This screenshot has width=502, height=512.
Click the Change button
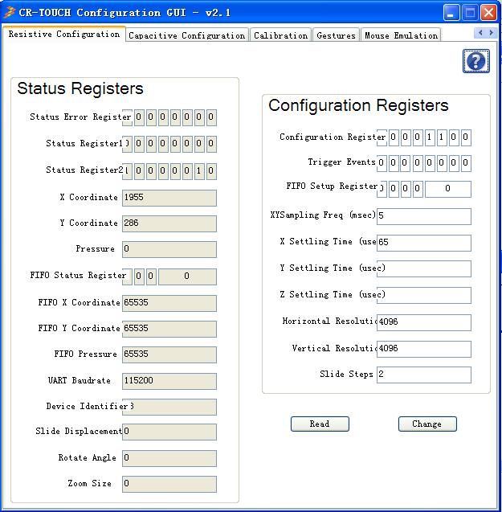pos(427,424)
